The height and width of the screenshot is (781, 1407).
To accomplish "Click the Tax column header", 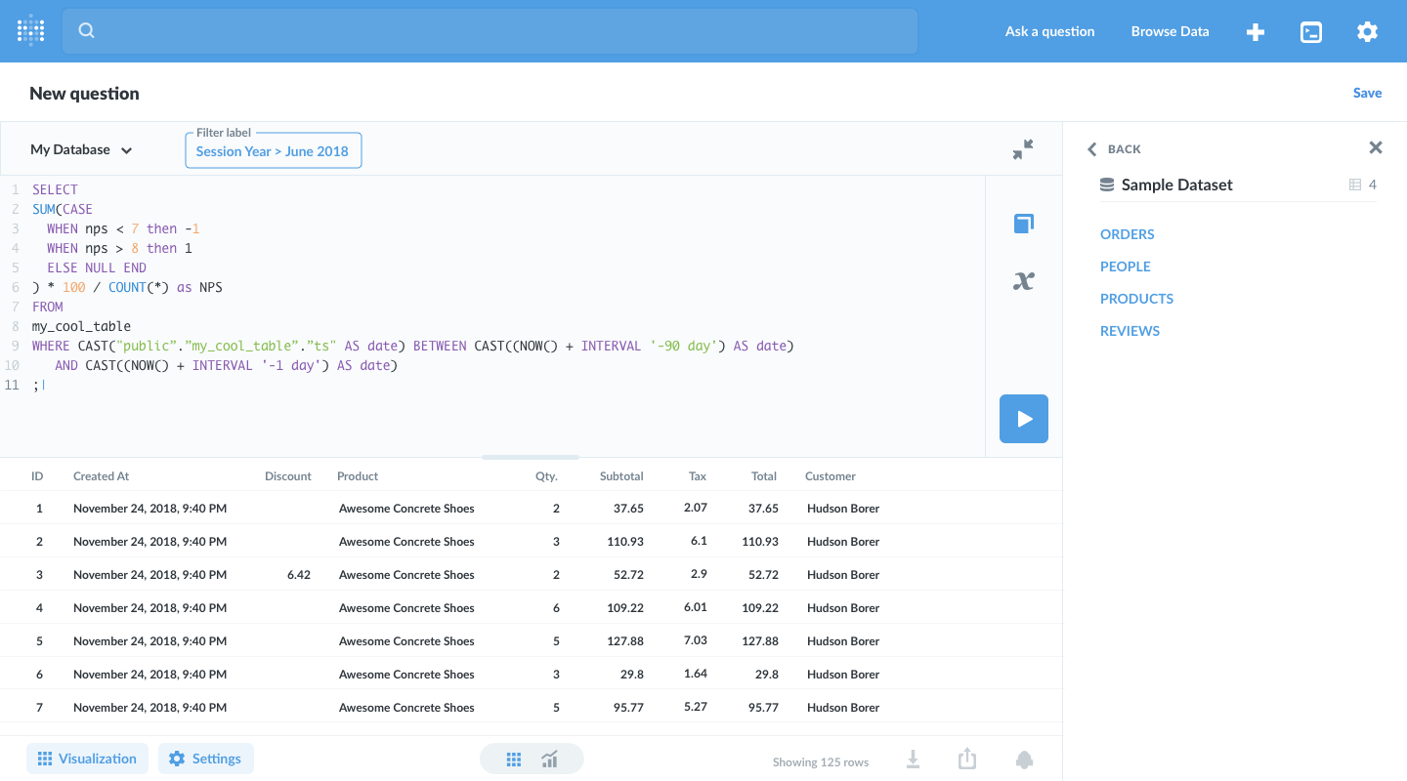I will (698, 476).
